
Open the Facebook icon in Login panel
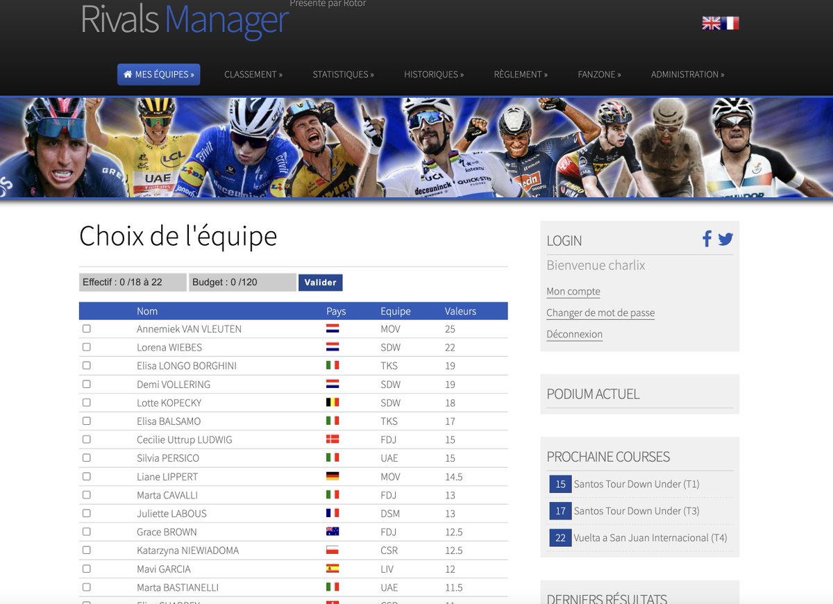coord(707,239)
